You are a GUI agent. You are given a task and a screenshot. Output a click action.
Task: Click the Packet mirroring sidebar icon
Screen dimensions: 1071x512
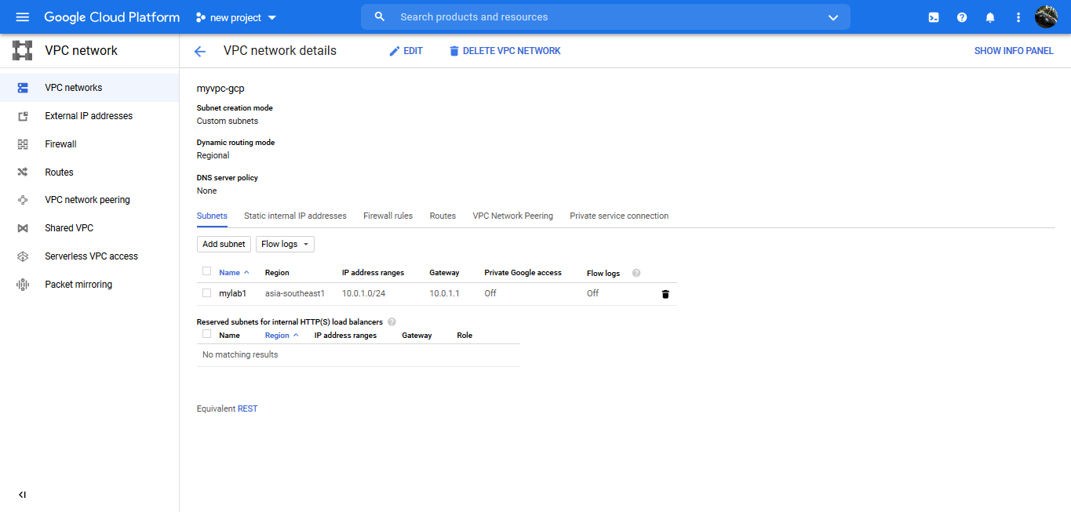pos(23,285)
